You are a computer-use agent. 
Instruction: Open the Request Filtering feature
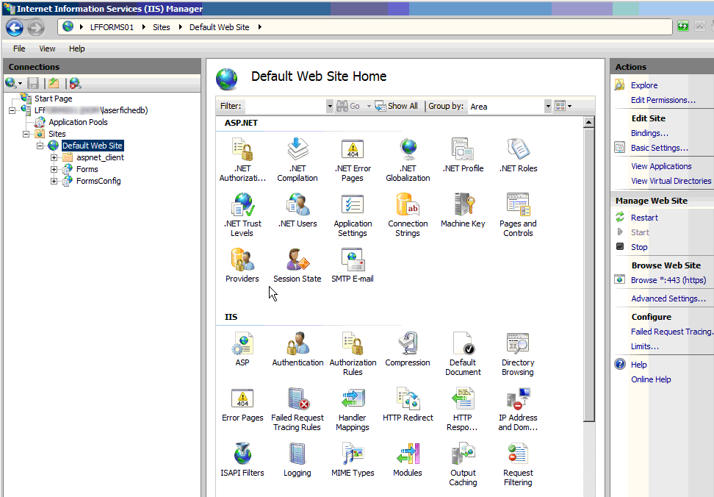click(x=518, y=464)
